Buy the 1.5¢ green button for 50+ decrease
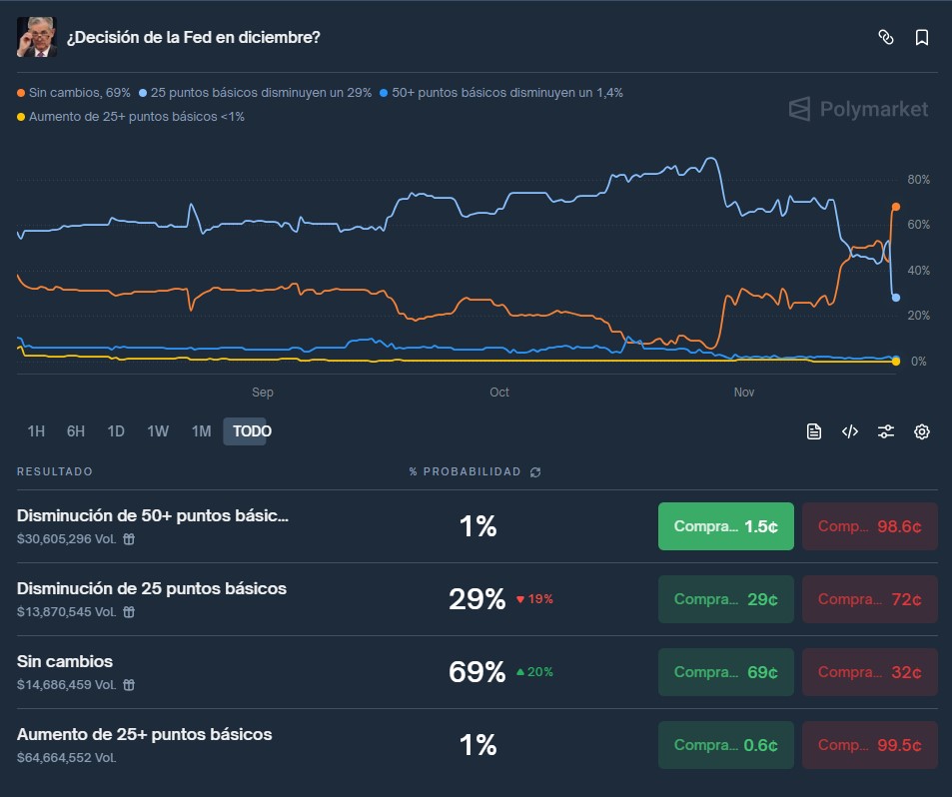 [x=725, y=526]
